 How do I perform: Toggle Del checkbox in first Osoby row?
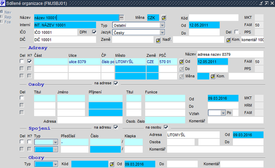(x=22, y=98)
